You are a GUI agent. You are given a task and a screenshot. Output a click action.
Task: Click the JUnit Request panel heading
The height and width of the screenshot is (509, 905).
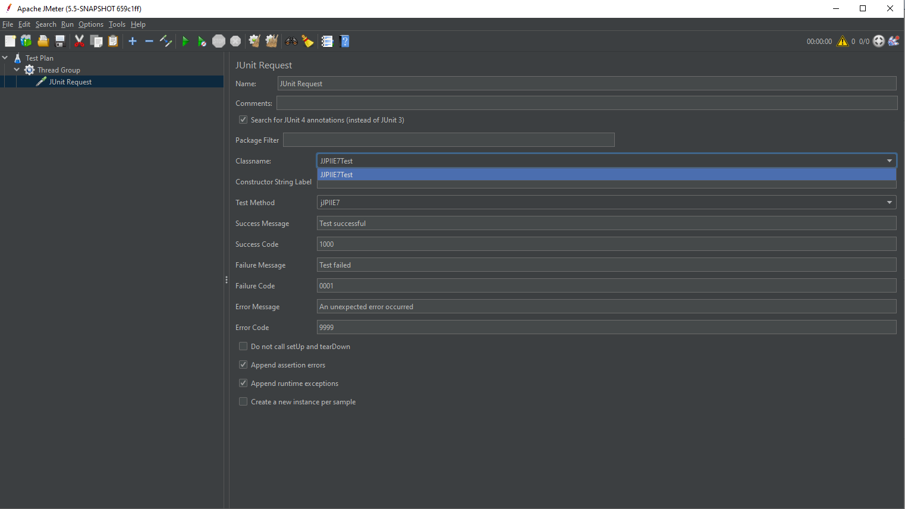click(x=264, y=65)
